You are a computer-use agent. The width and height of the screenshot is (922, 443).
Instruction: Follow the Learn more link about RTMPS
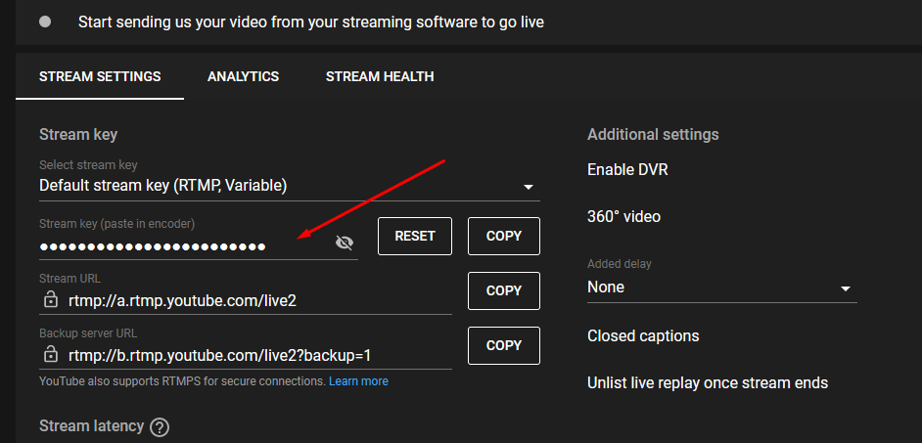[x=358, y=381]
